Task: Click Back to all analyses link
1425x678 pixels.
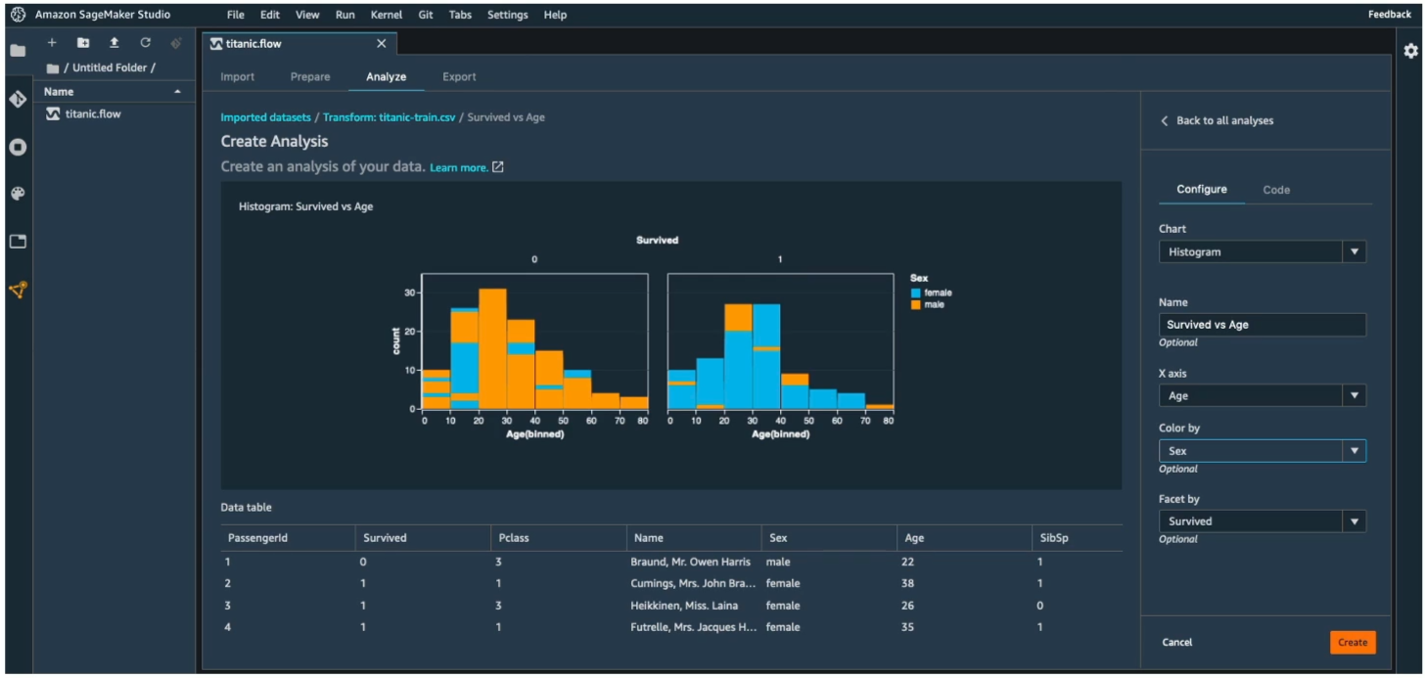Action: 1225,120
